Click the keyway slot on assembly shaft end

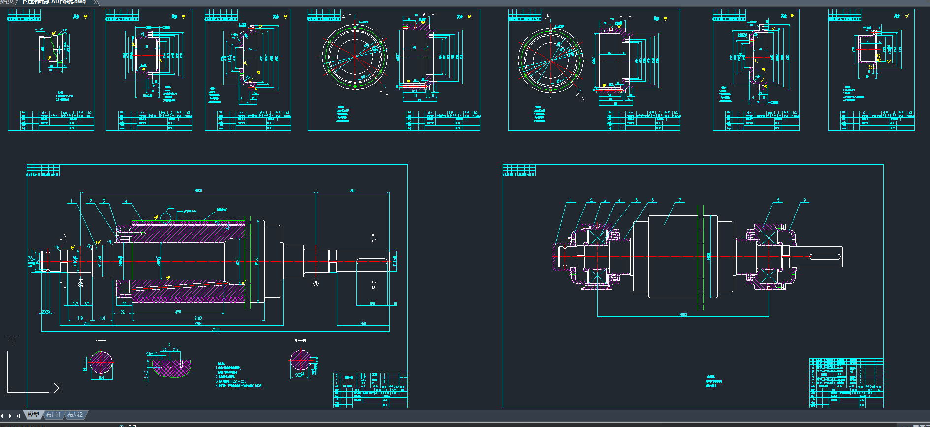coord(825,257)
